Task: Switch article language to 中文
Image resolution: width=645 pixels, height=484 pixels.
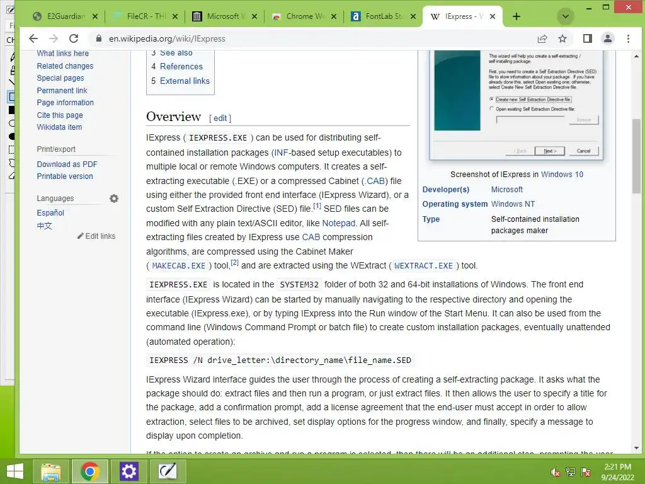Action: tap(45, 226)
